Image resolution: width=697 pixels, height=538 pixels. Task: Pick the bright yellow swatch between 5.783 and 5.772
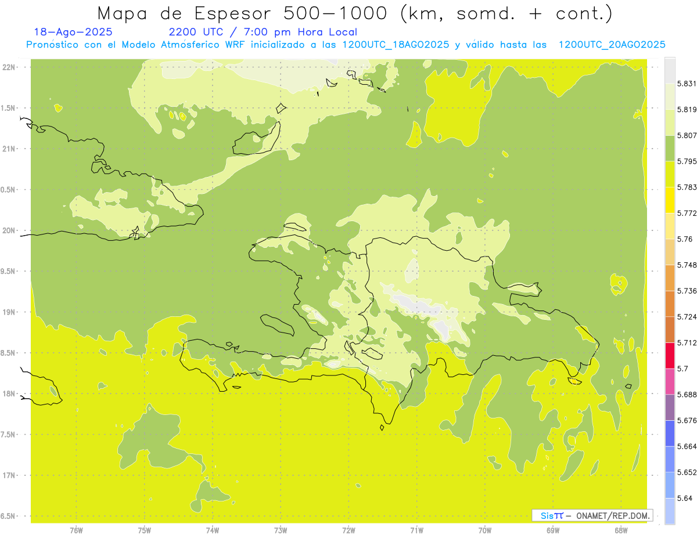point(670,200)
